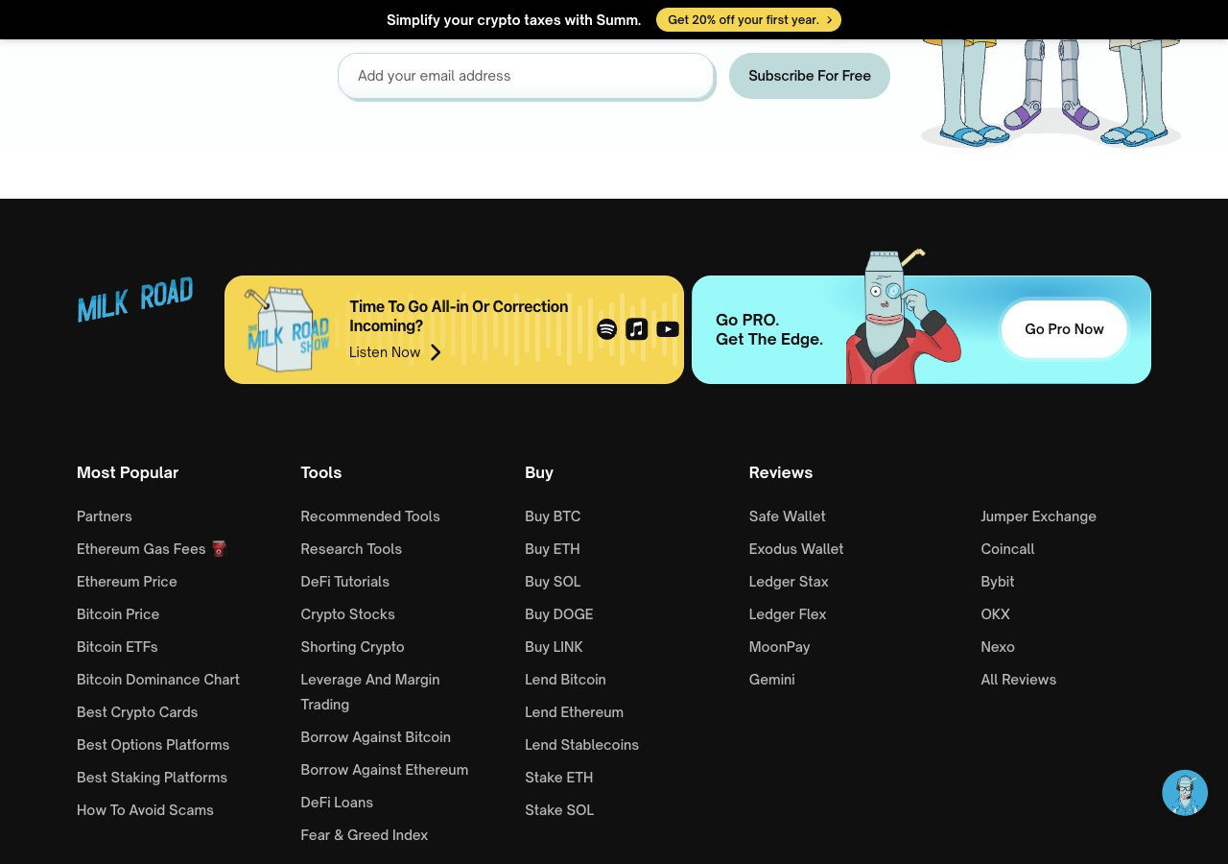The image size is (1228, 864).
Task: Open the Coincall review link
Action: coord(1007,549)
